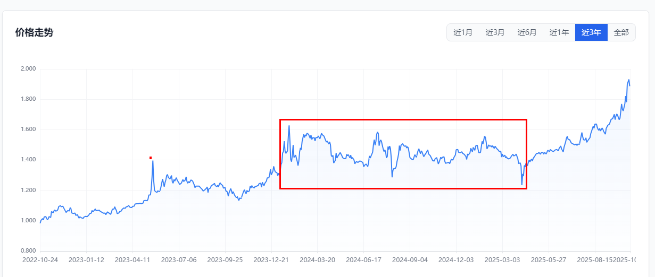Choose the 近6月 time range
Image resolution: width=655 pixels, height=277 pixels.
(527, 32)
